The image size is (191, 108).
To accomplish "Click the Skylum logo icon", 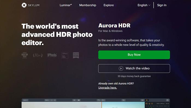I will [24, 5].
